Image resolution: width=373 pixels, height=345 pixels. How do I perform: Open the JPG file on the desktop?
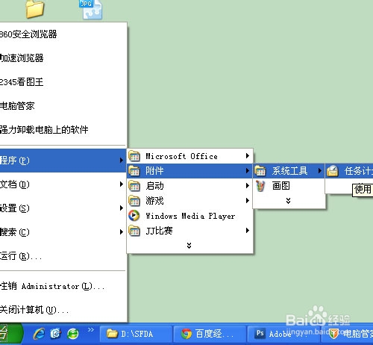[x=91, y=10]
